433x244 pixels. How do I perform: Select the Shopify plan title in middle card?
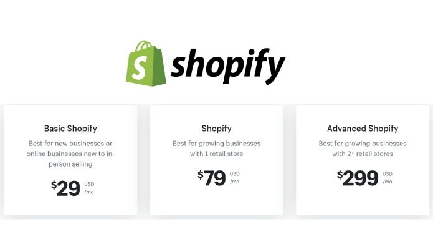pyautogui.click(x=217, y=129)
